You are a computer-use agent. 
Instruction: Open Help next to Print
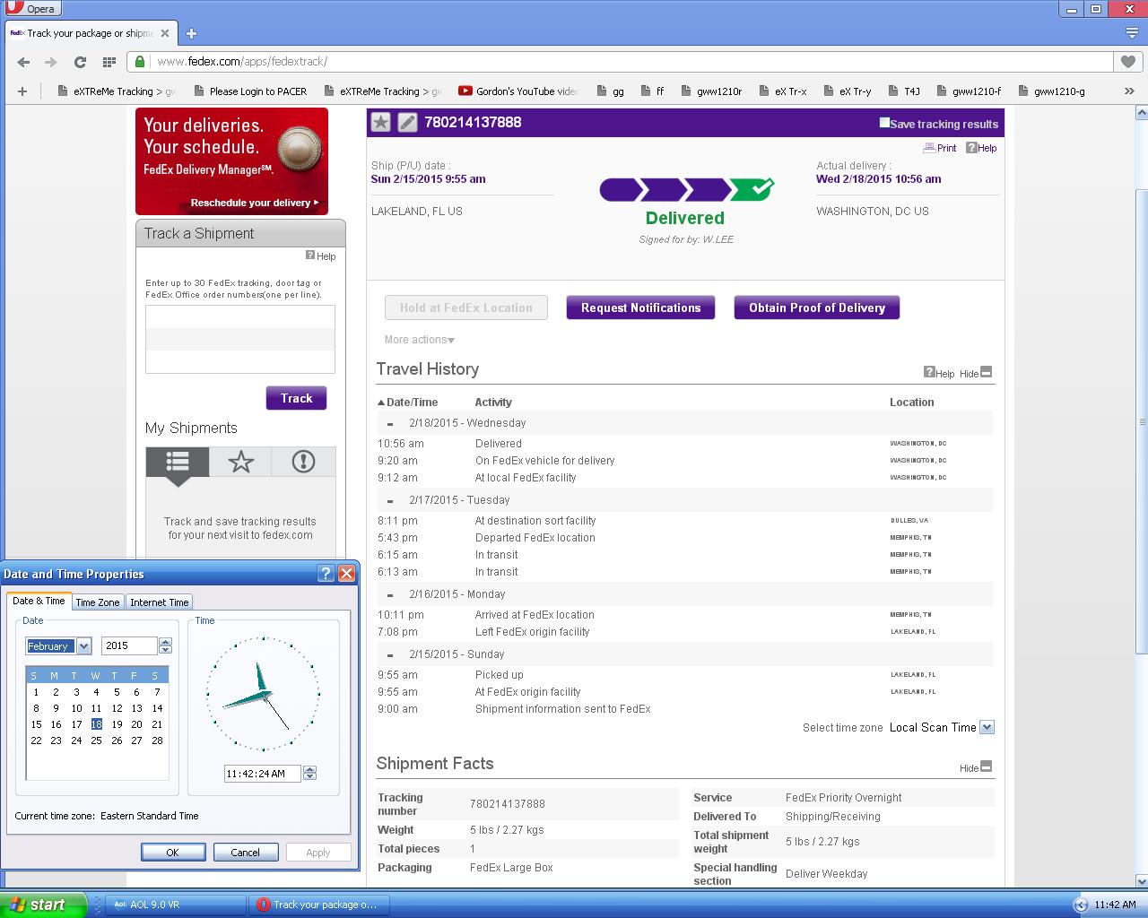(981, 148)
